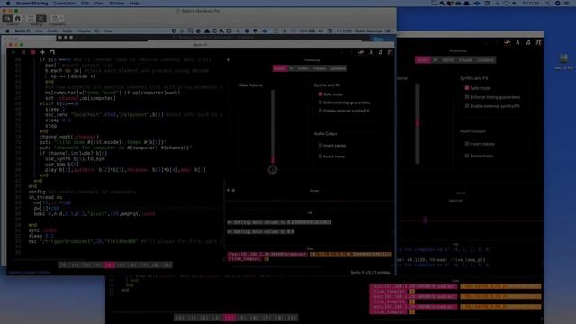Switch to Editor tab in front Preferences
The width and height of the screenshot is (576, 324).
point(303,68)
